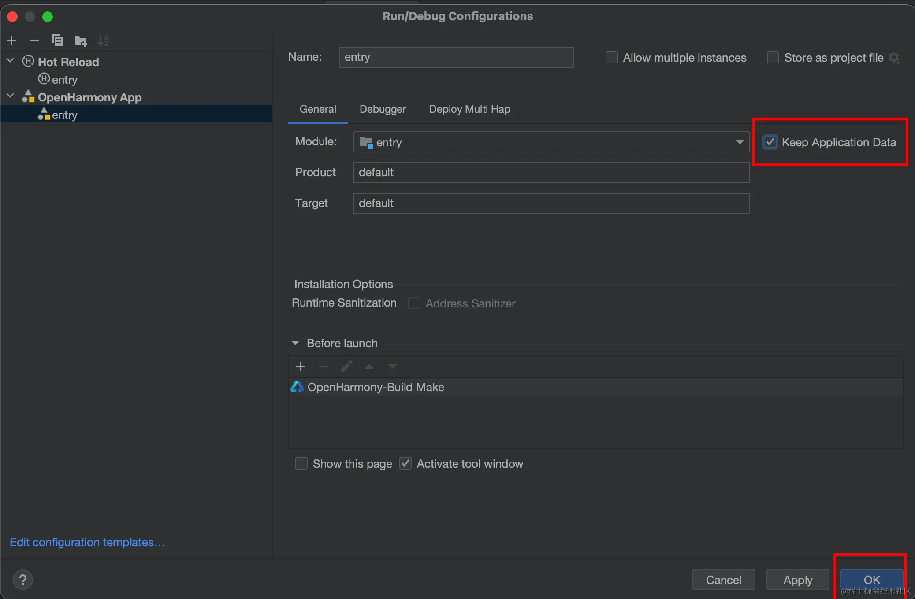Viewport: 915px width, 599px height.
Task: Open Edit configuration templates link
Action: click(x=87, y=542)
